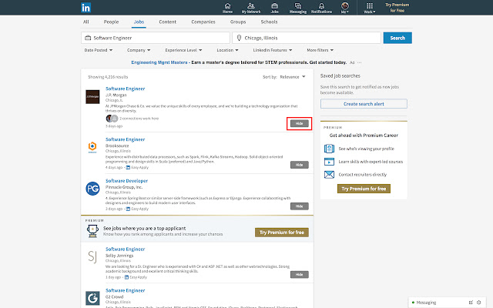Screen dimensions: 493x308
Task: Open Messaging from the top bar
Action: click(x=298, y=8)
